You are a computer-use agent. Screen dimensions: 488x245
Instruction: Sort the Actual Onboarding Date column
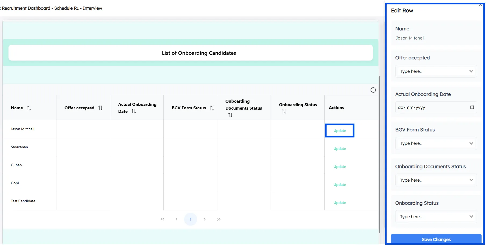tap(134, 111)
